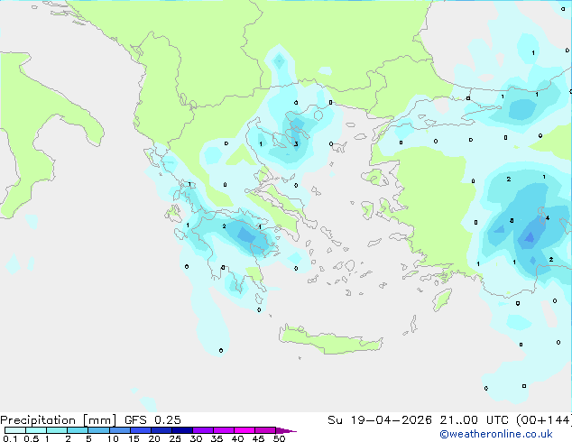Click the "0.1" legend scale label
The height and width of the screenshot is (442, 572).
coord(10,438)
